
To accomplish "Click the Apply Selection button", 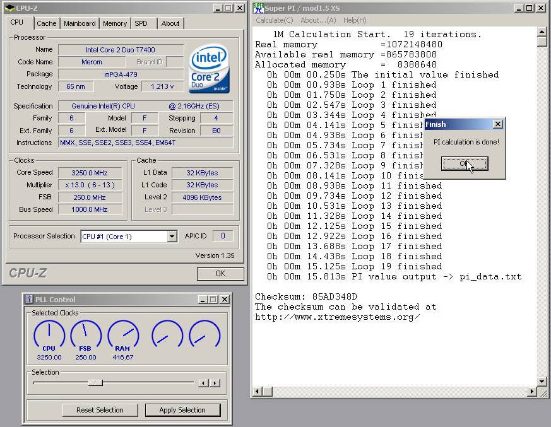I will point(182,410).
